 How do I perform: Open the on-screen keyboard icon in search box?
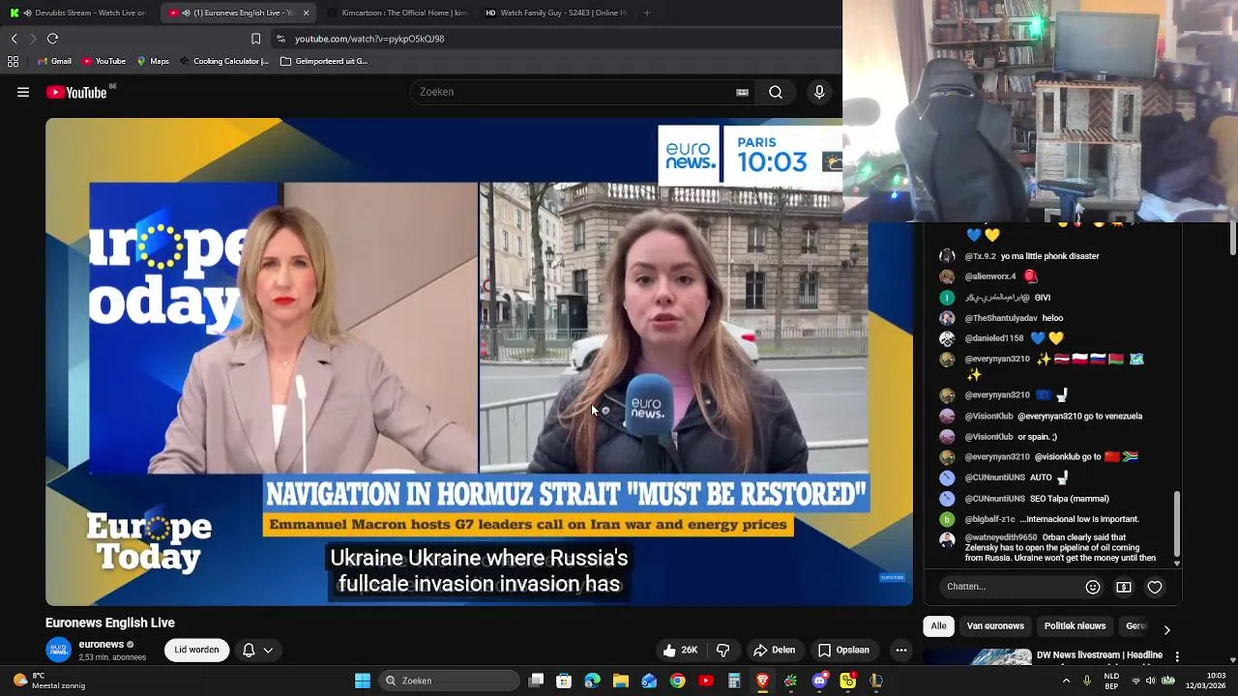click(742, 93)
